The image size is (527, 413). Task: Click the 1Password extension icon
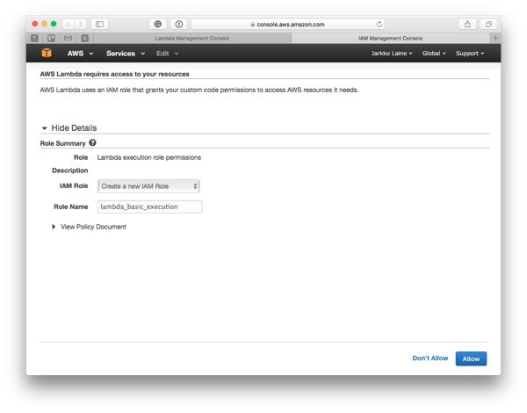tap(179, 24)
